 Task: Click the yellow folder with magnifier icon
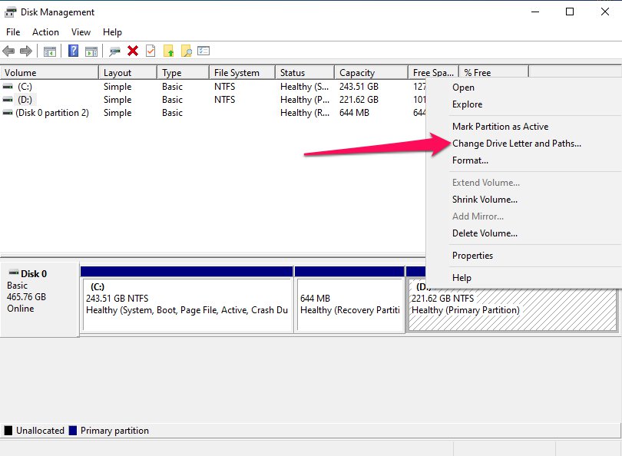(186, 51)
